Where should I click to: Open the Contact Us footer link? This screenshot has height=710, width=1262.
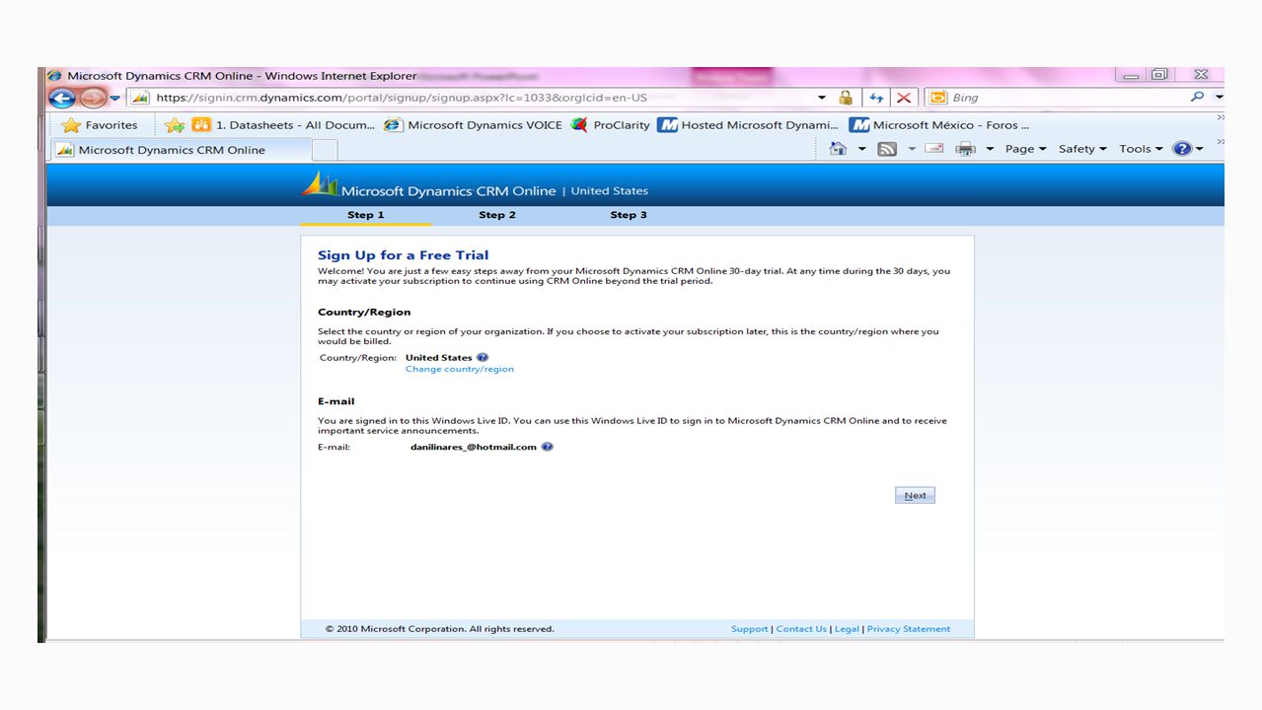tap(801, 629)
